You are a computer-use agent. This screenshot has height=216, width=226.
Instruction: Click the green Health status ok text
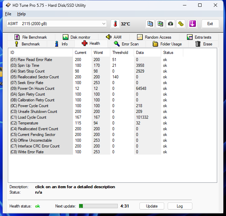[x=37, y=206]
